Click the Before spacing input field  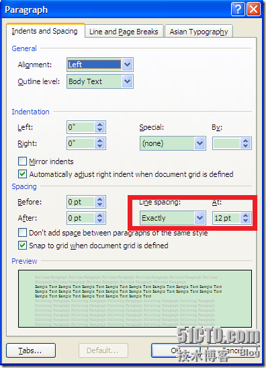(81, 202)
